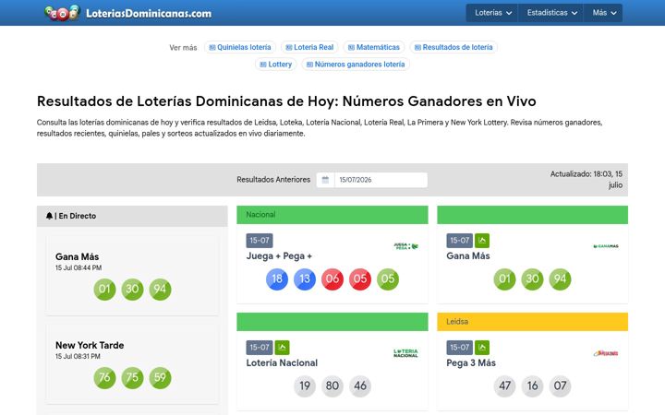Viewport: 665px width, 415px height.
Task: Click the Nacional green header
Action: pyautogui.click(x=332, y=215)
